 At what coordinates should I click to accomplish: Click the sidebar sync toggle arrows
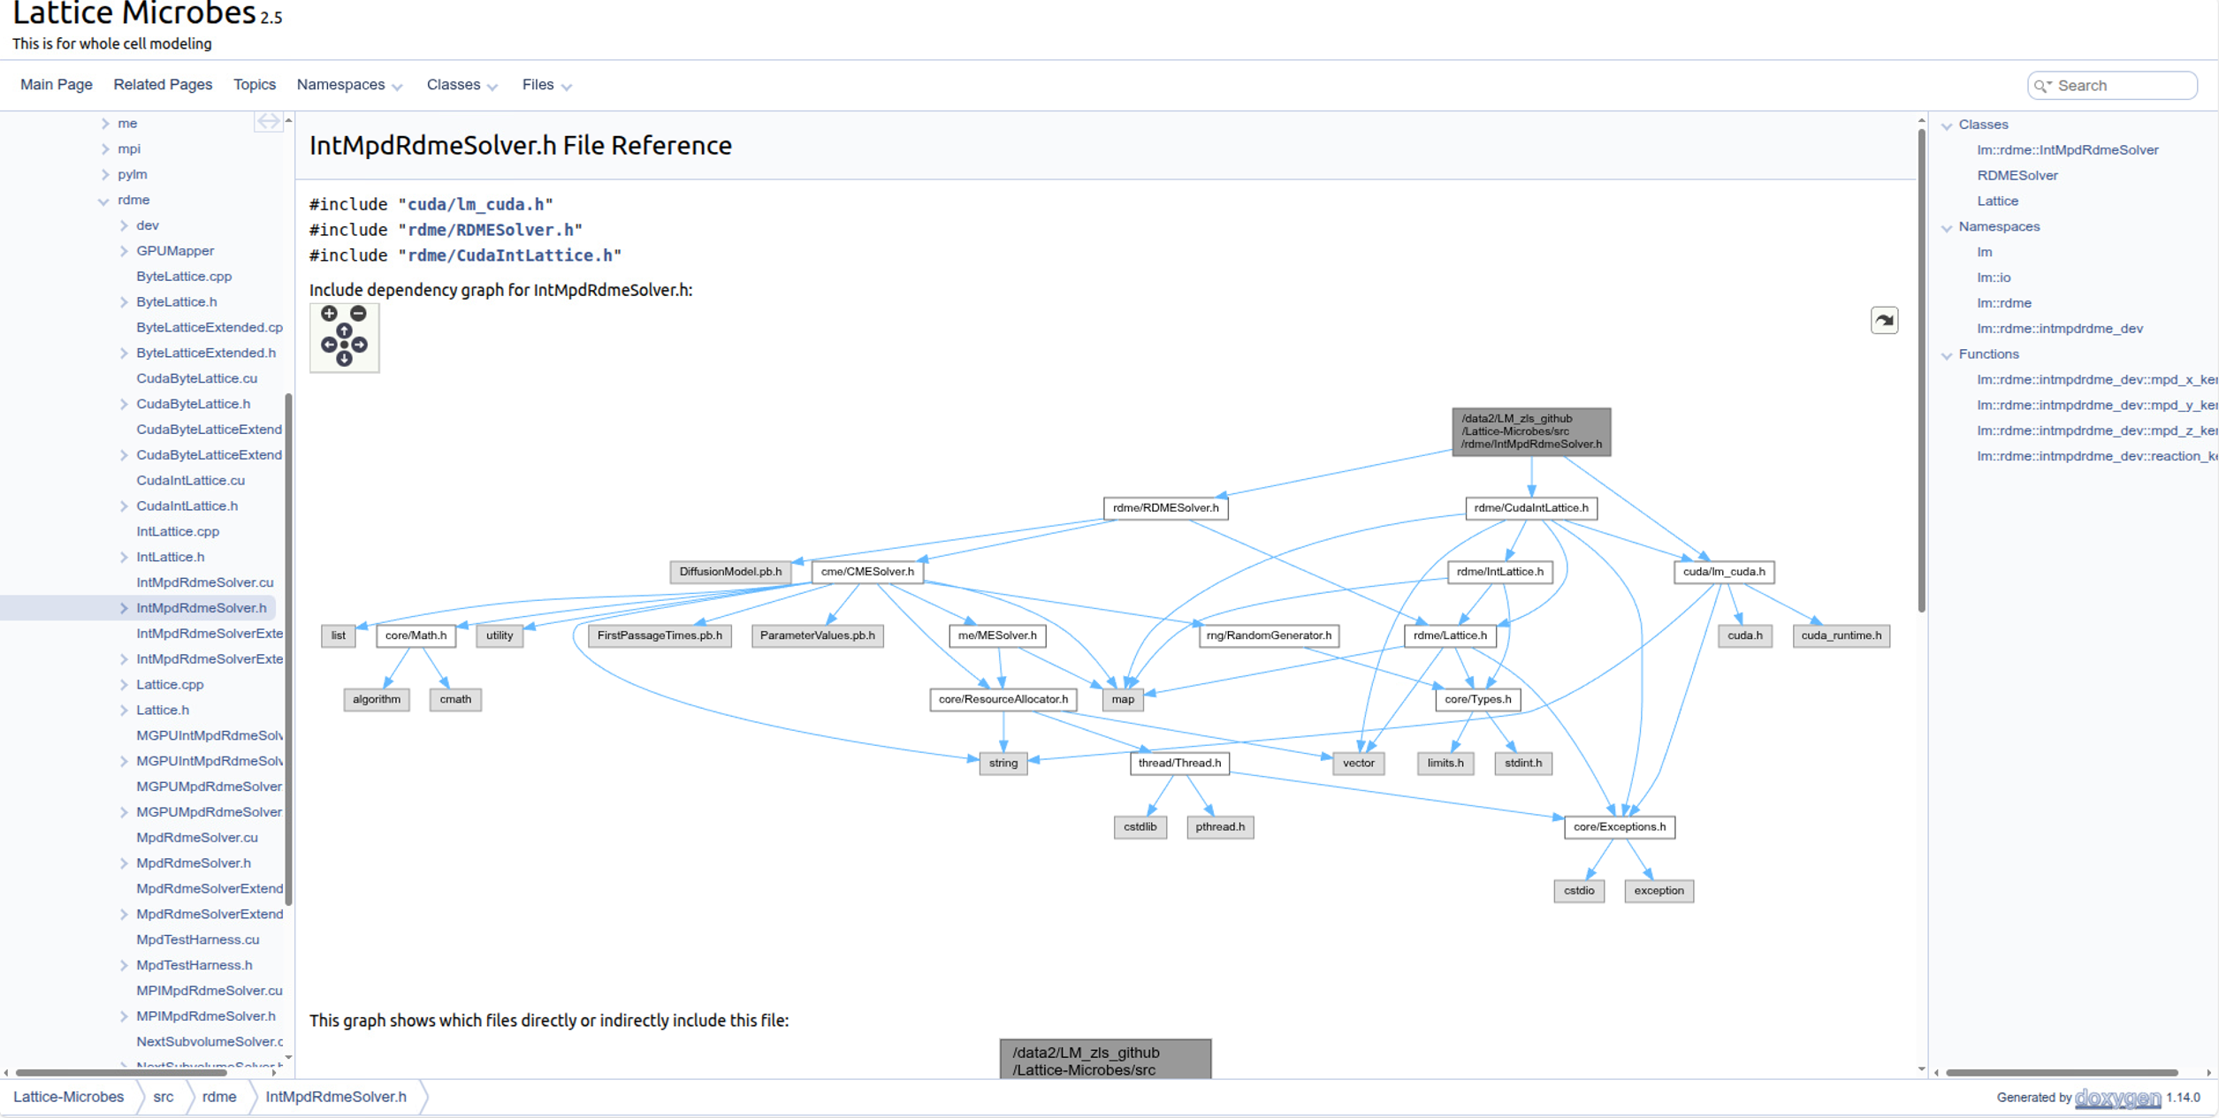pos(268,122)
